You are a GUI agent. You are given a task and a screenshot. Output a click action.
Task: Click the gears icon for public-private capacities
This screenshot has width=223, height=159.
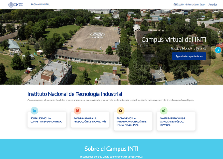click(163, 111)
